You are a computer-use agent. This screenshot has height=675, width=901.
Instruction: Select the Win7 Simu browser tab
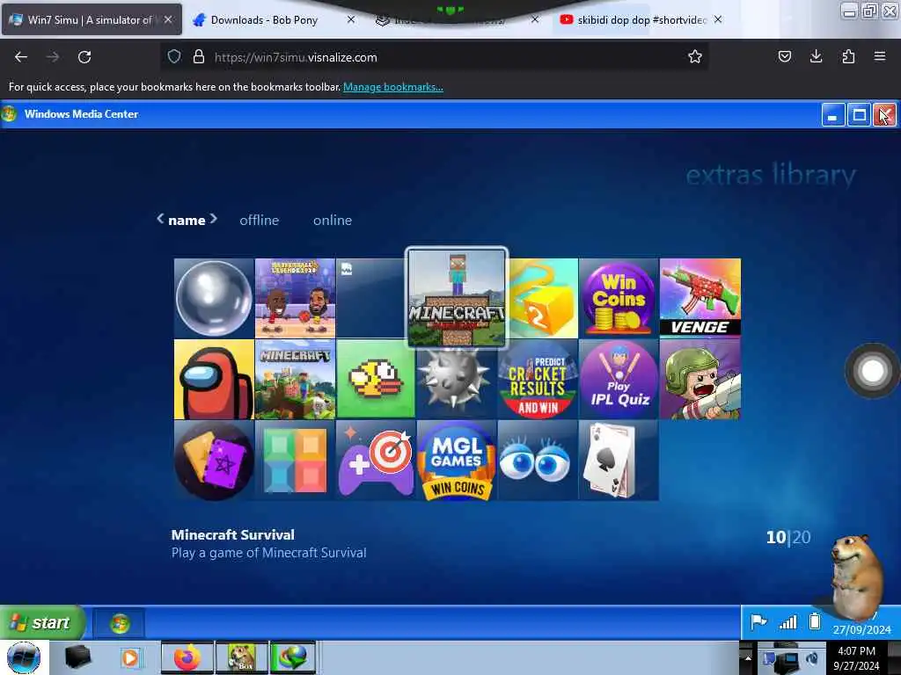pos(91,20)
